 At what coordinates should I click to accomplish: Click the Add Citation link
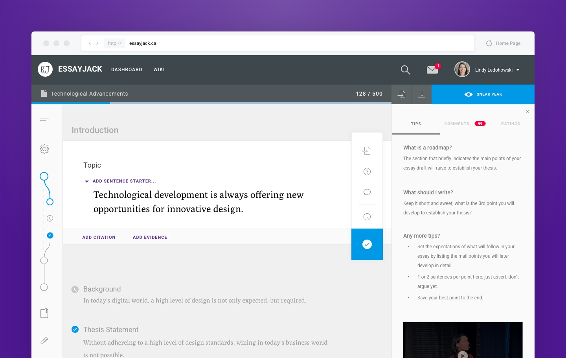(99, 238)
